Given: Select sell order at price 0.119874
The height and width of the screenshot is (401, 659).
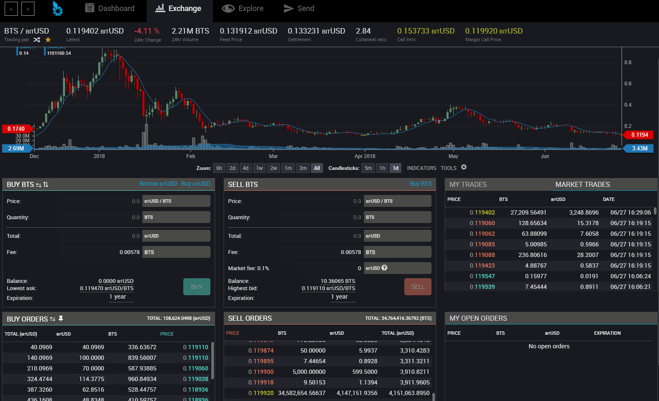Looking at the screenshot, I should 328,350.
